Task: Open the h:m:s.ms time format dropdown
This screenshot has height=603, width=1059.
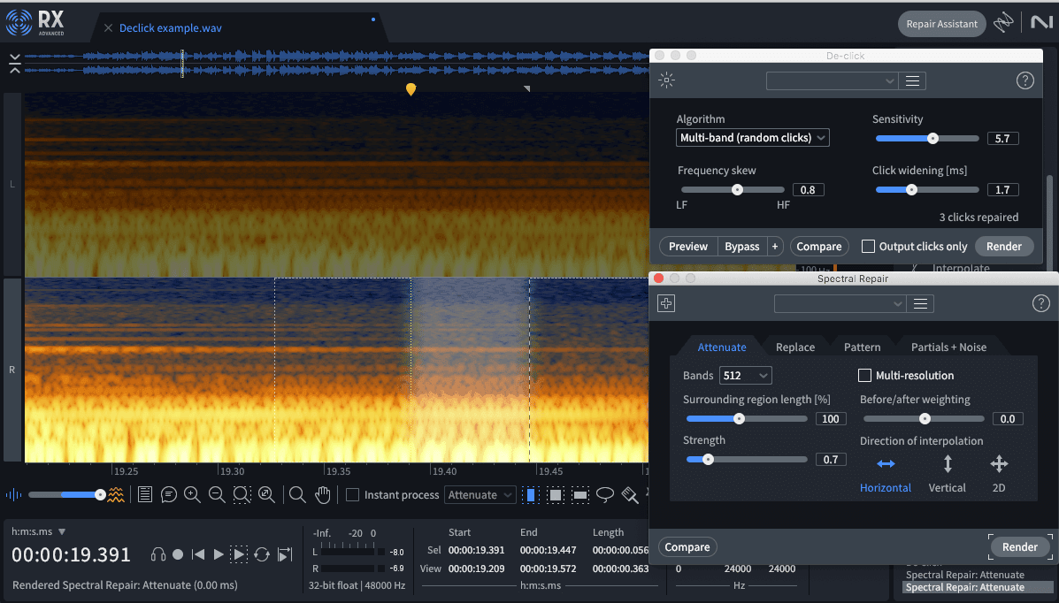Action: point(39,531)
